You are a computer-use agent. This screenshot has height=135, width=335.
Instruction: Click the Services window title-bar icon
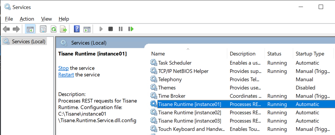click(x=8, y=7)
